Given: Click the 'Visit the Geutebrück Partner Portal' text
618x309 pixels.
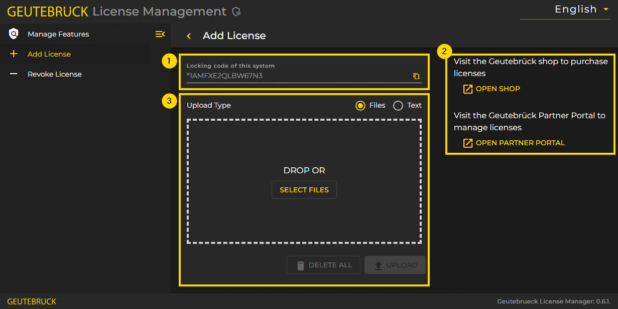Looking at the screenshot, I should point(530,121).
